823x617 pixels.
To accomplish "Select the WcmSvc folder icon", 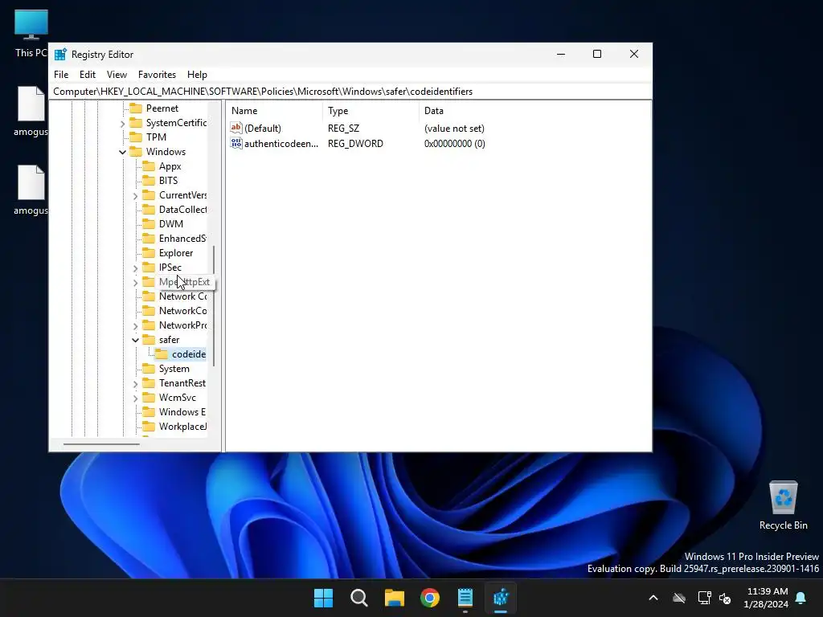I will click(x=149, y=398).
